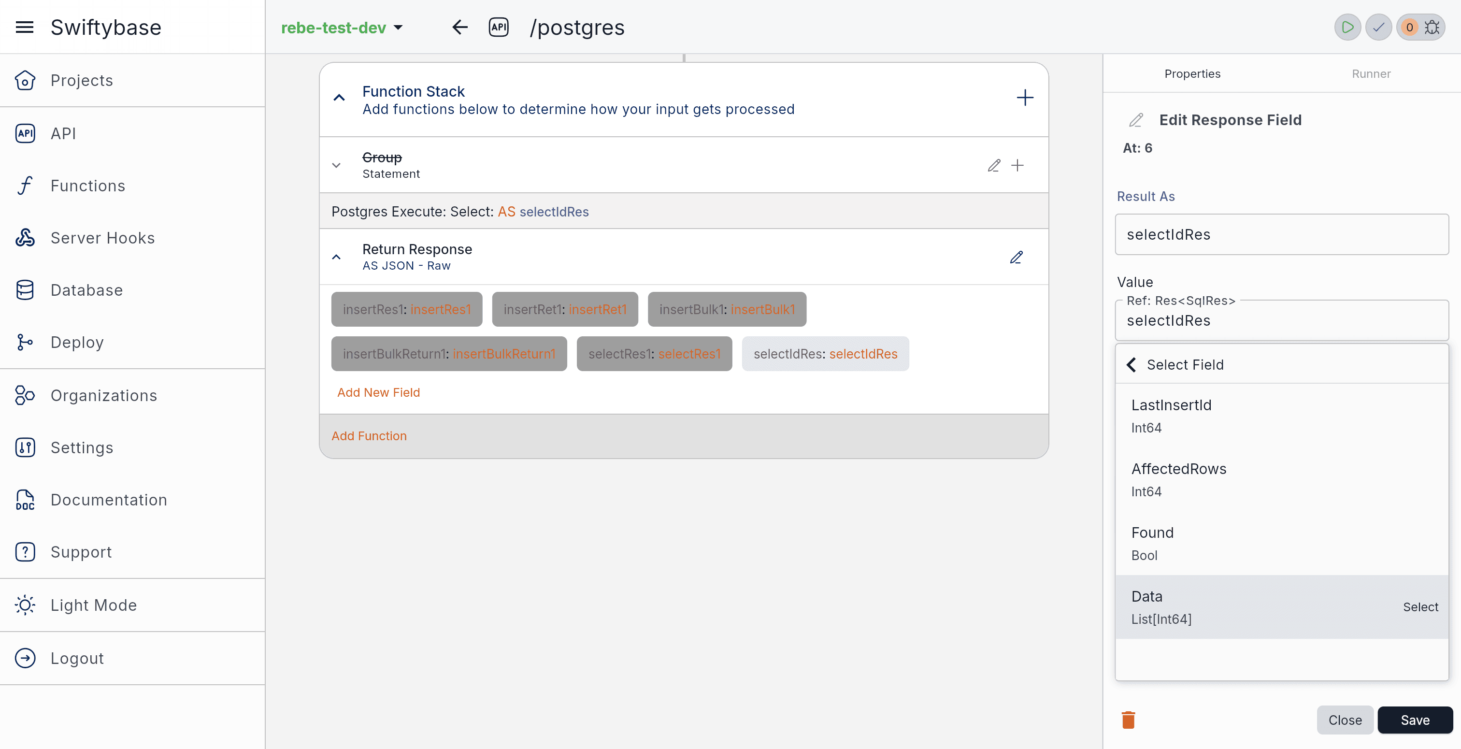
Task: Click the Organizations icon
Action: coord(25,395)
